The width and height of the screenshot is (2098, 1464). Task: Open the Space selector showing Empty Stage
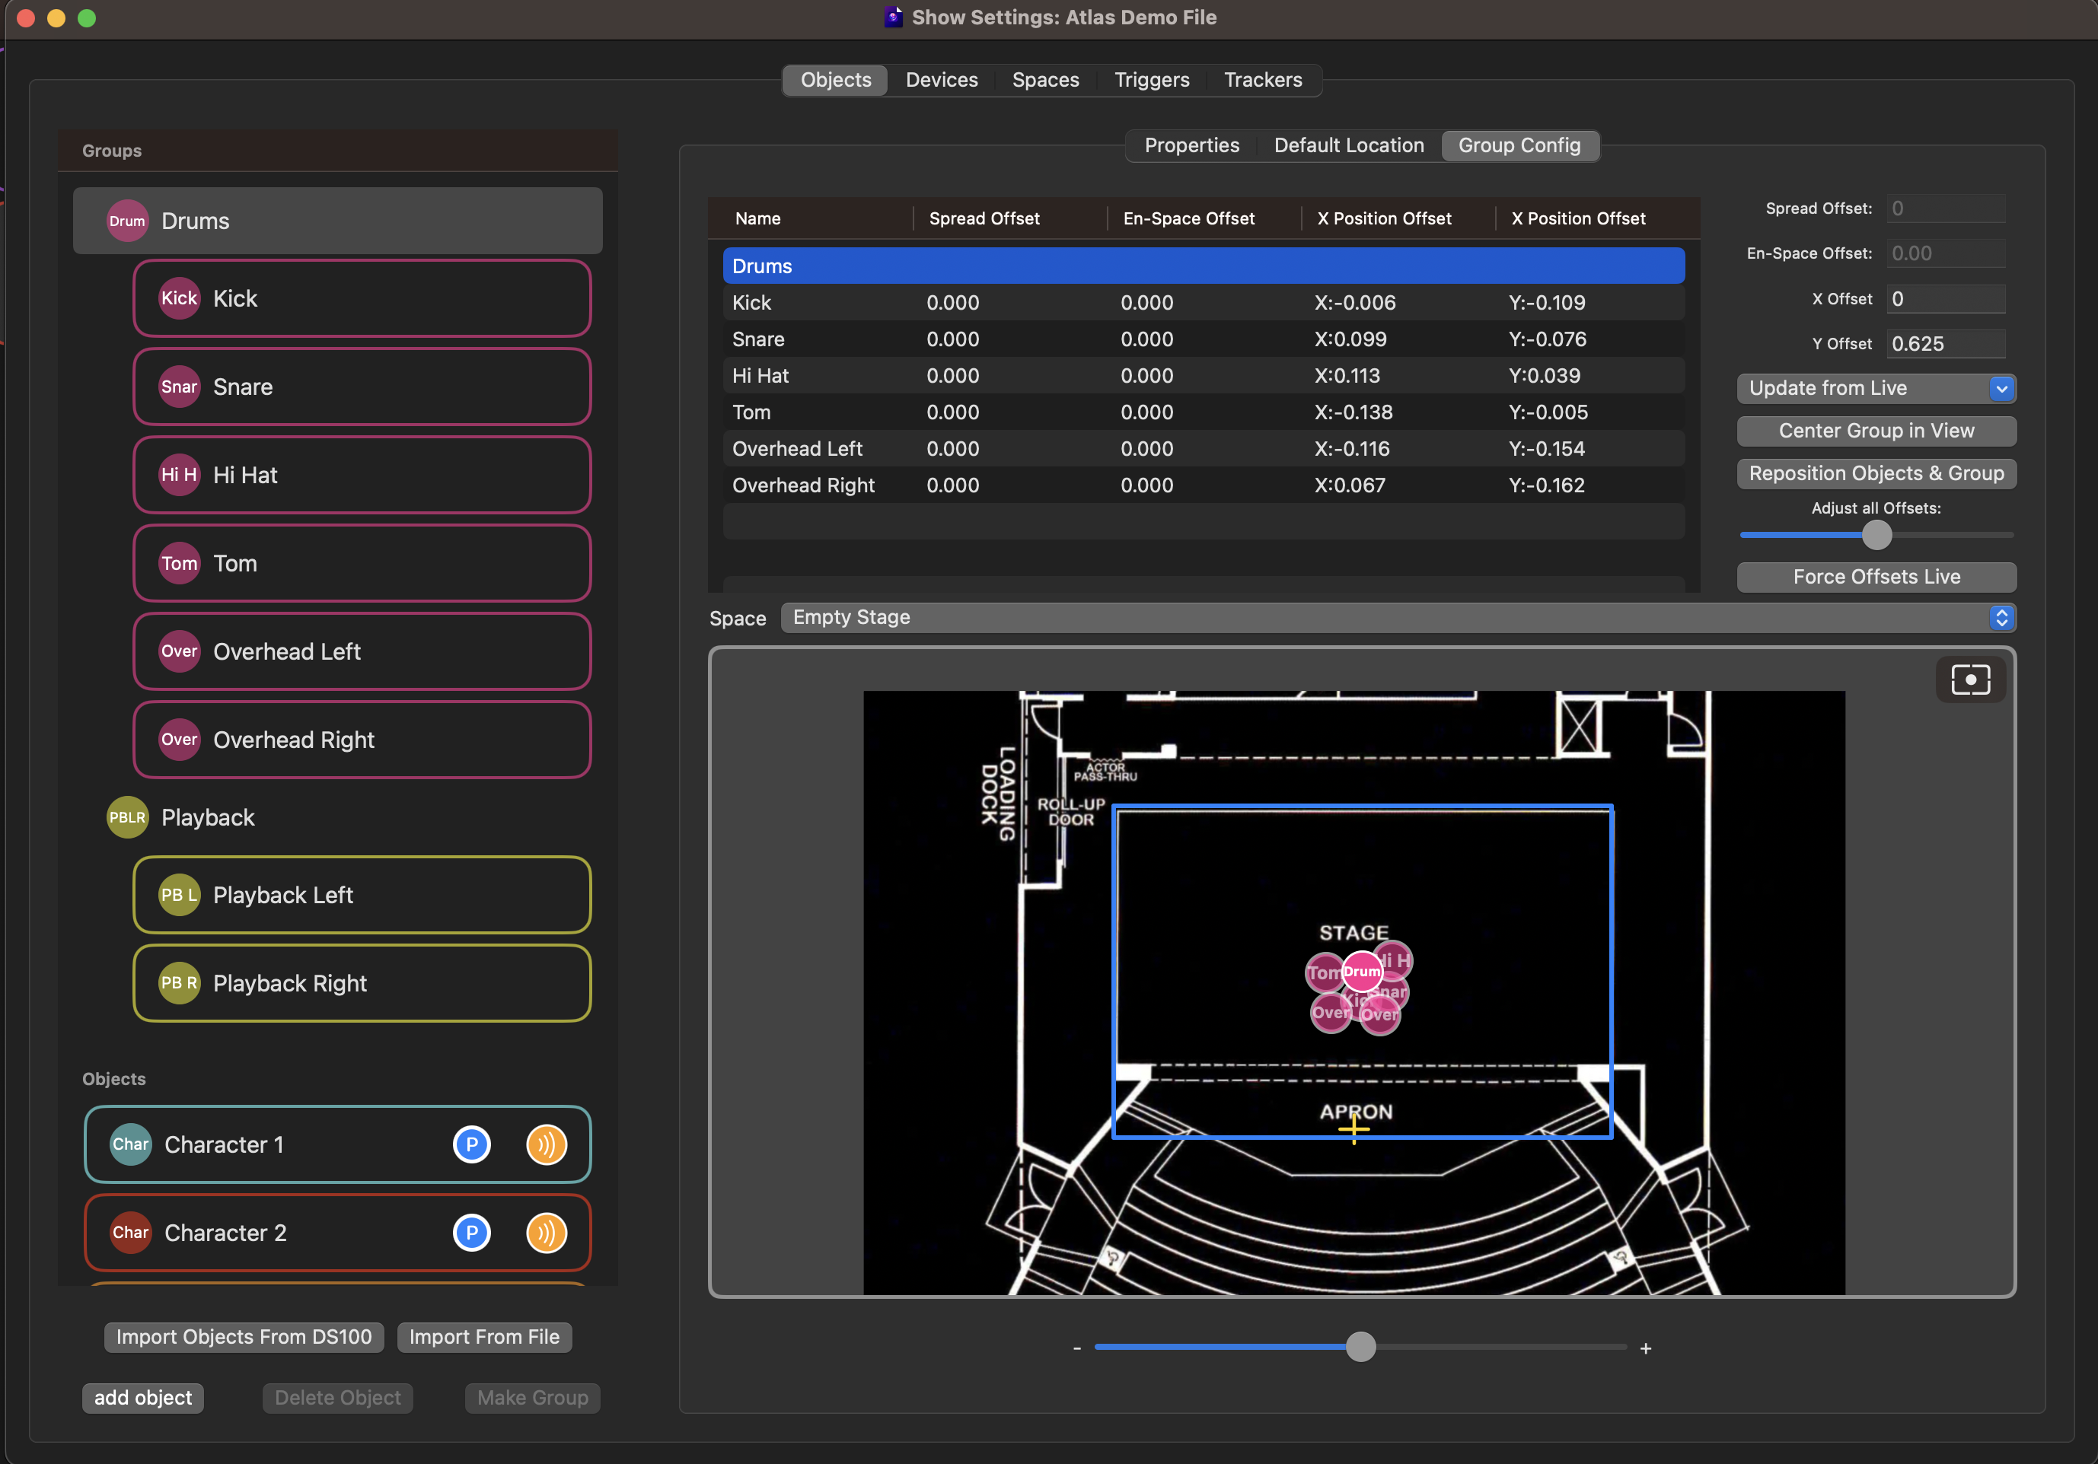click(x=1397, y=617)
